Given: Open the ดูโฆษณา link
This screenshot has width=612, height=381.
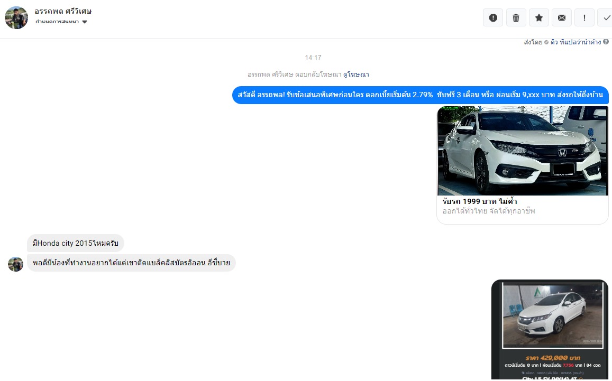Looking at the screenshot, I should coord(356,74).
